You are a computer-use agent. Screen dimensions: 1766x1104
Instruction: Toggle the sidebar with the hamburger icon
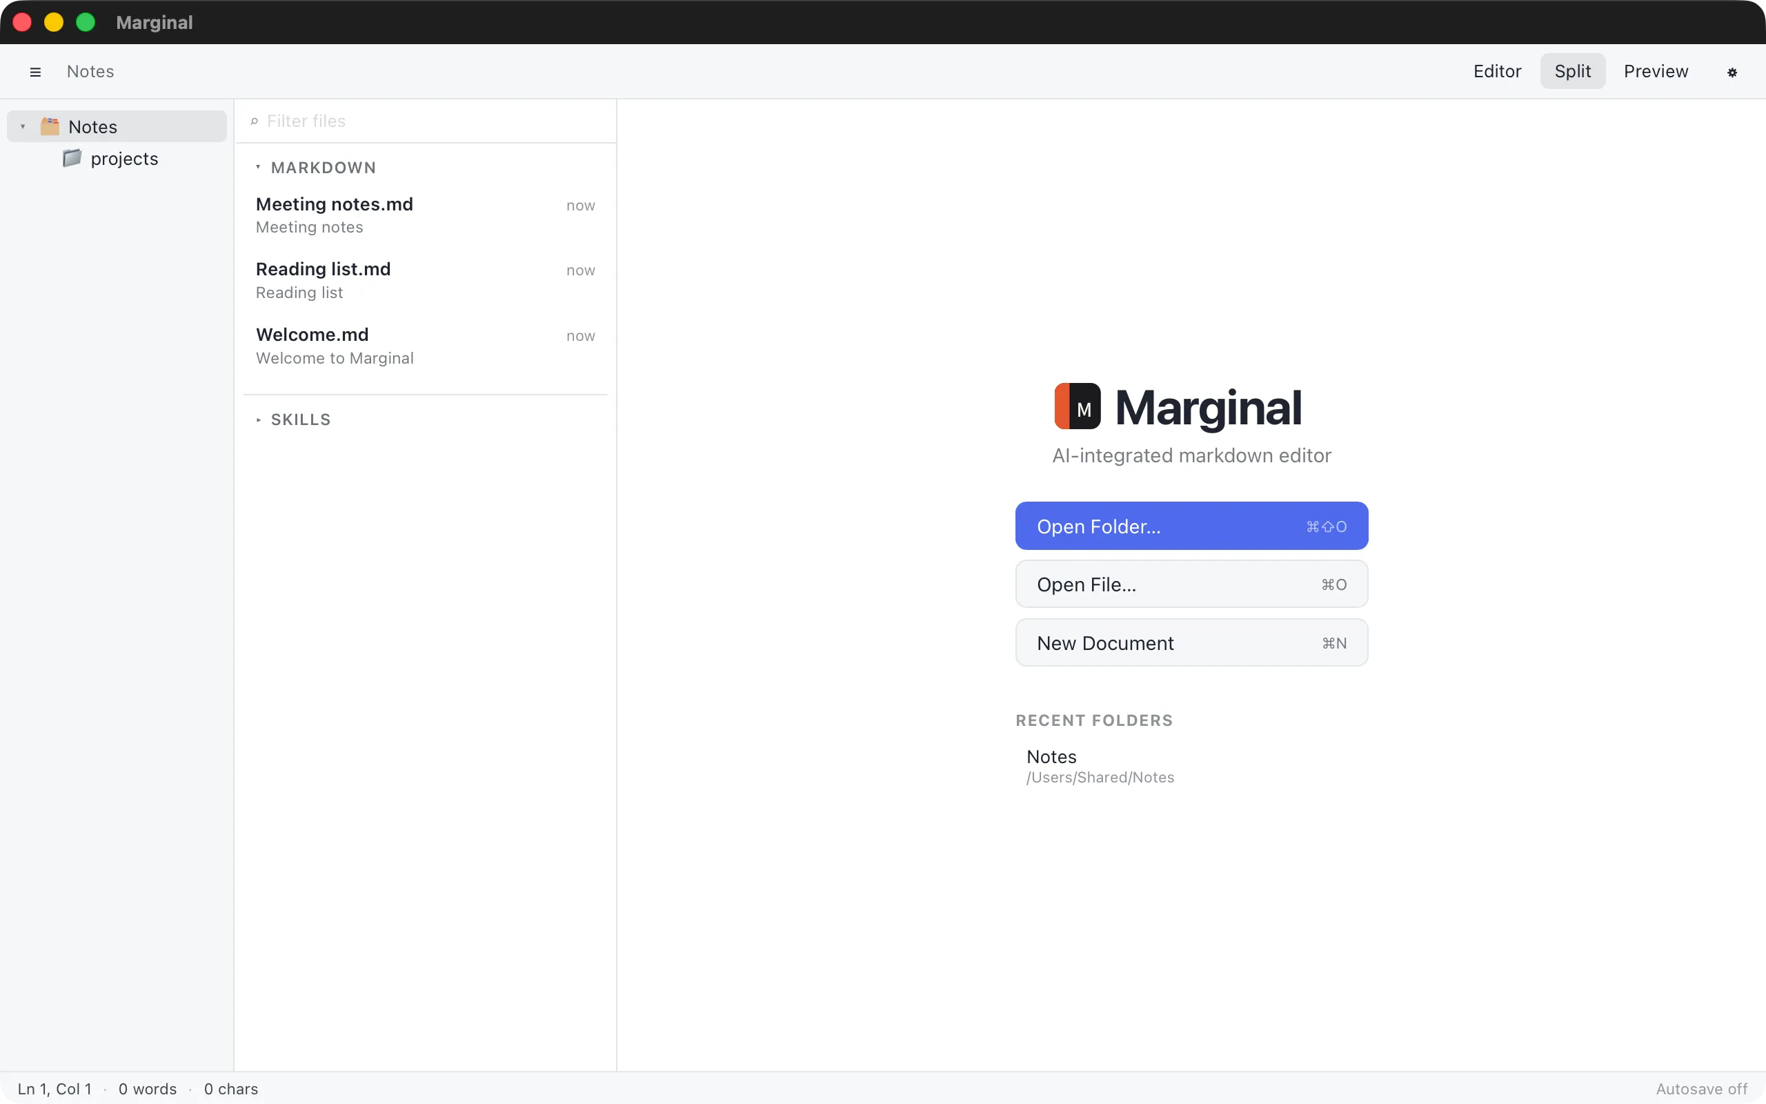[x=35, y=72]
